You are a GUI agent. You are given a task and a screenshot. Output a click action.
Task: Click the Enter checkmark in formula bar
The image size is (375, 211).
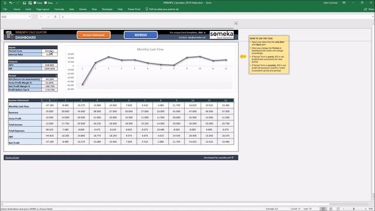48,17
